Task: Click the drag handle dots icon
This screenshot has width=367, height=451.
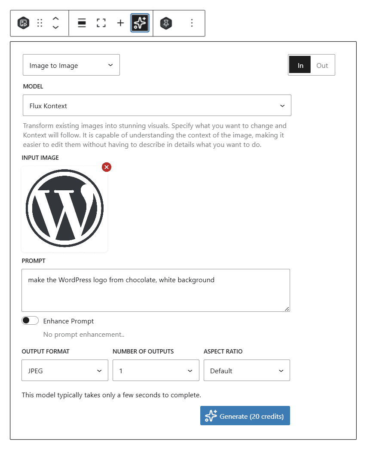Action: point(40,23)
